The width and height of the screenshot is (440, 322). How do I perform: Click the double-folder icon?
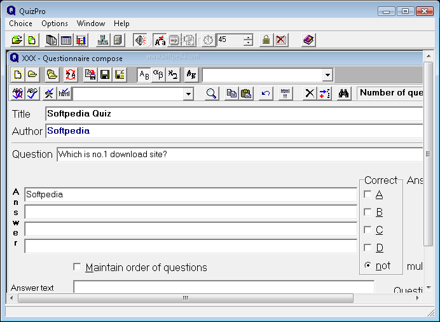[52, 74]
